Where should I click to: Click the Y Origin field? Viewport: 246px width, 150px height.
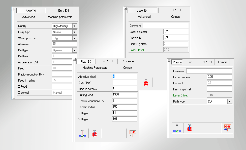125,119
